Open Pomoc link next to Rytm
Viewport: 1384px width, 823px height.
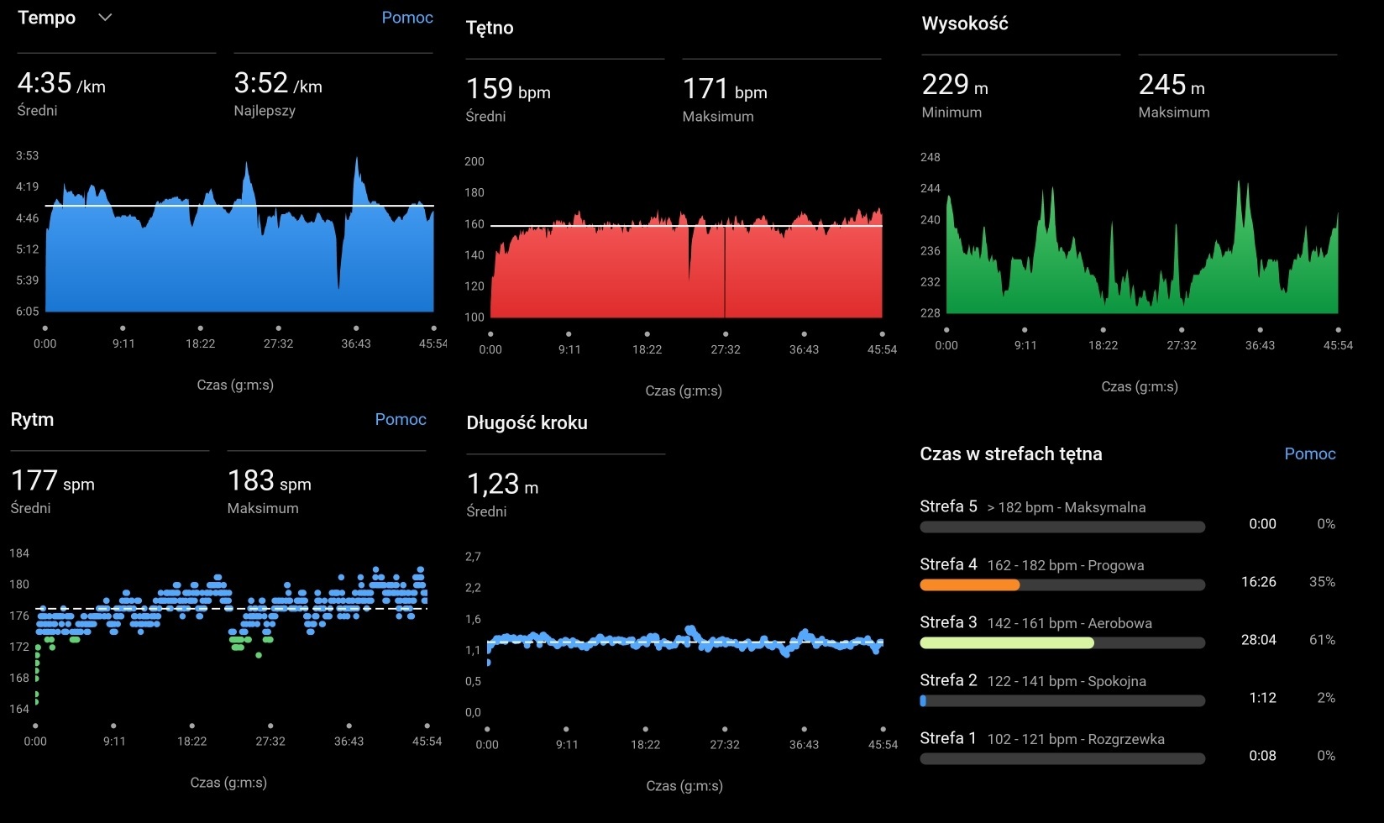[401, 419]
